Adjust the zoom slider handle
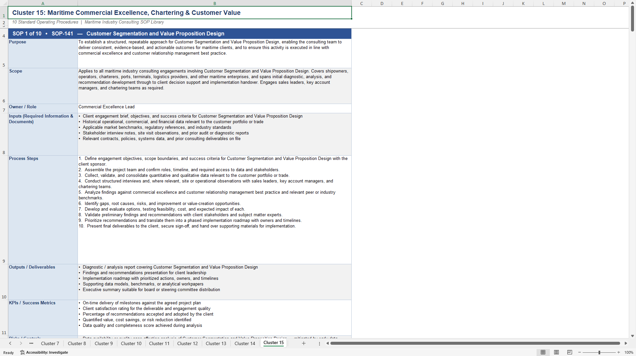Image resolution: width=636 pixels, height=356 pixels. pos(599,352)
